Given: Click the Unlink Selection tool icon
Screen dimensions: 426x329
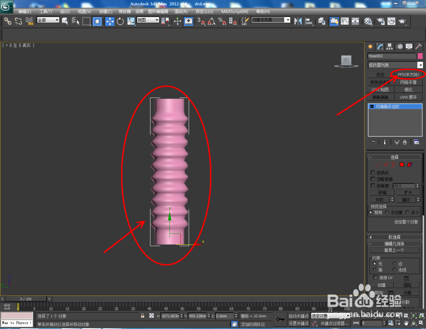Looking at the screenshot, I should click(18, 21).
